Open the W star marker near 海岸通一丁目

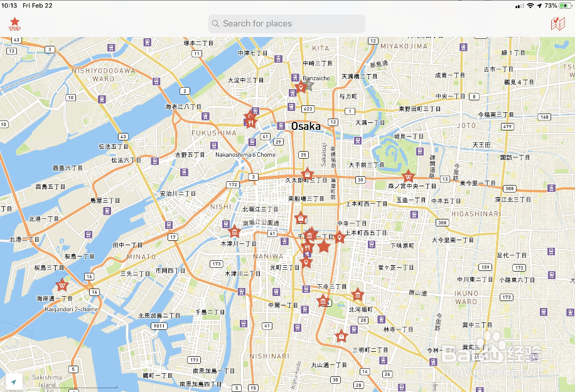62,285
